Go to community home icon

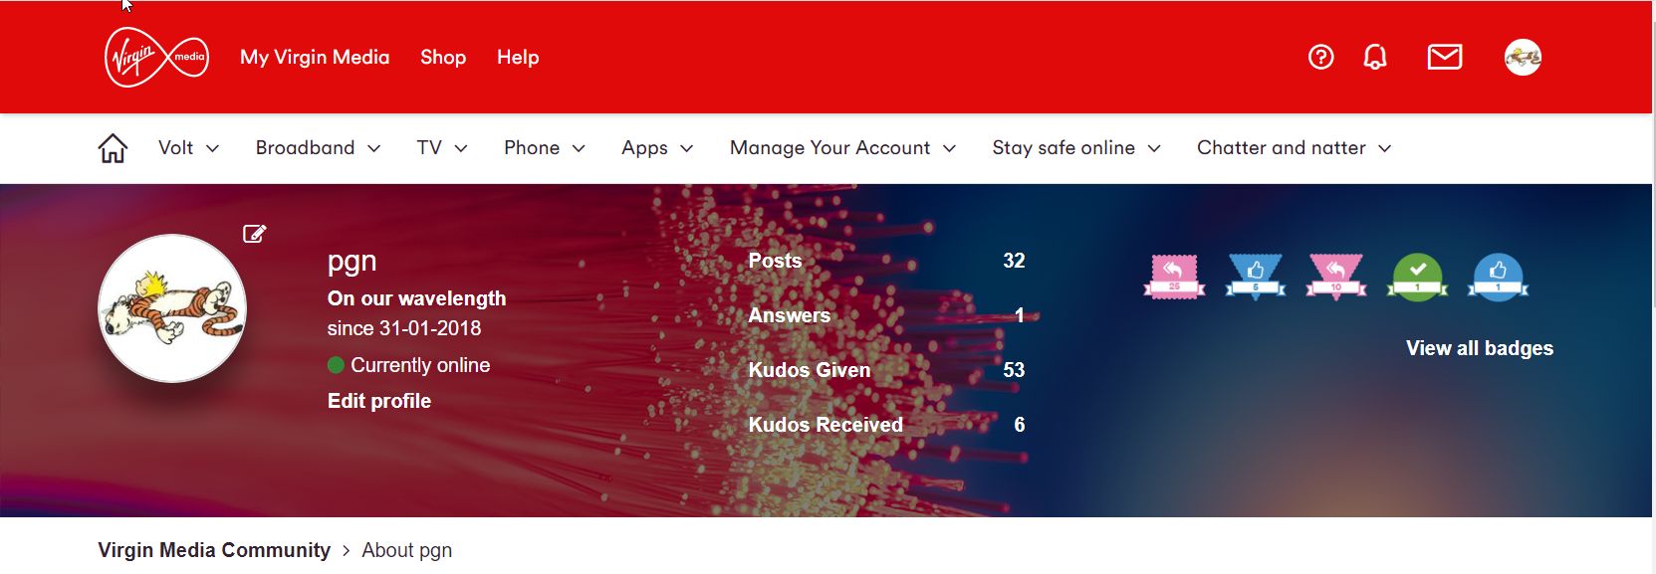pos(113,148)
